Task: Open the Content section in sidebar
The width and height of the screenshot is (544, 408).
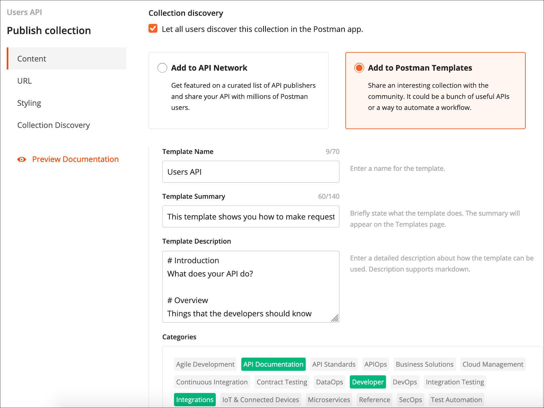Action: click(67, 59)
